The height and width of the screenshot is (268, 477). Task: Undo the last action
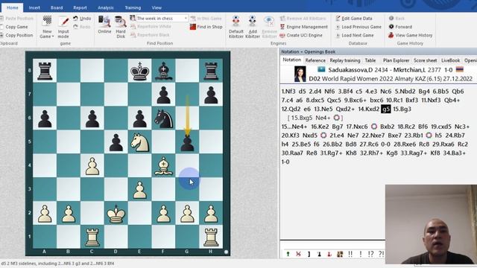82,19
